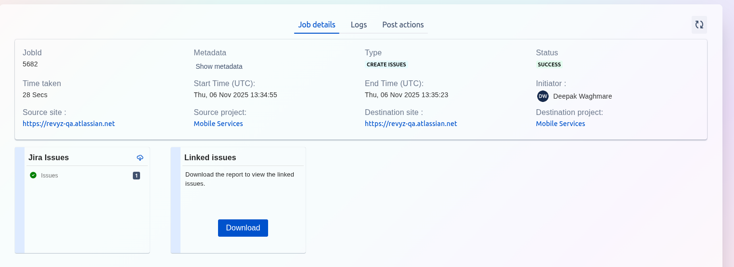Open the Destination site URL link
The height and width of the screenshot is (267, 734).
pyautogui.click(x=411, y=124)
